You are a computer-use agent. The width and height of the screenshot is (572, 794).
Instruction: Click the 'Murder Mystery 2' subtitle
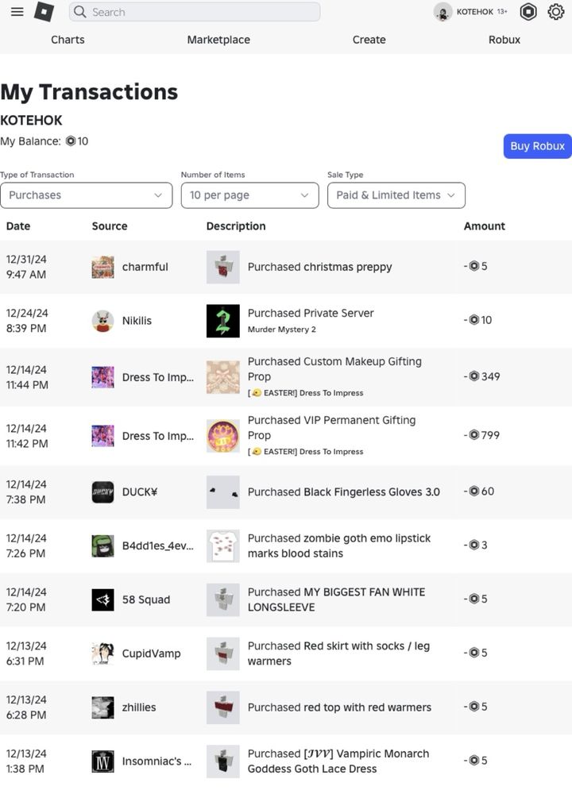(282, 330)
